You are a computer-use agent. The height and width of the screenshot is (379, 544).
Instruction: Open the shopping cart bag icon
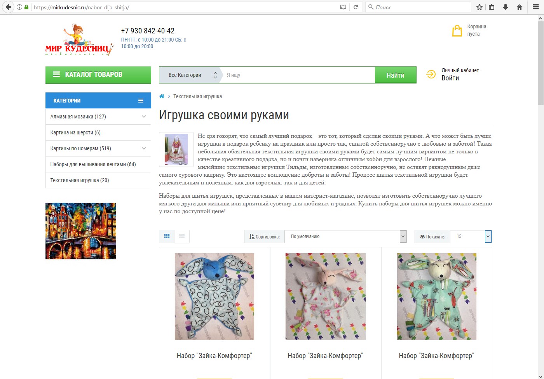click(x=457, y=31)
